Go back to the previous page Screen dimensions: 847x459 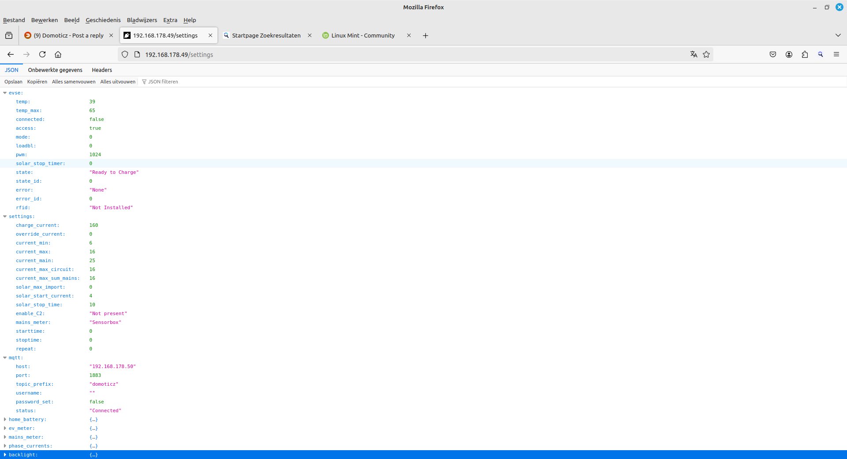coord(11,54)
